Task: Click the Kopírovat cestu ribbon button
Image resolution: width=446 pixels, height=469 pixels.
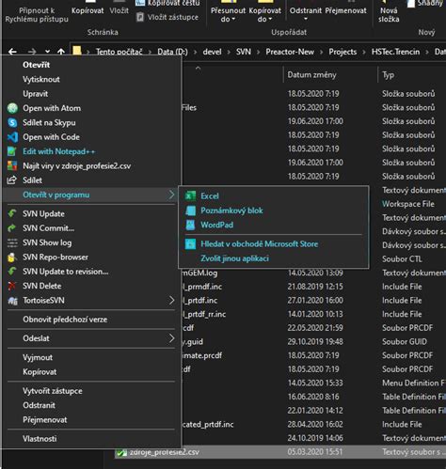Action: [167, 3]
